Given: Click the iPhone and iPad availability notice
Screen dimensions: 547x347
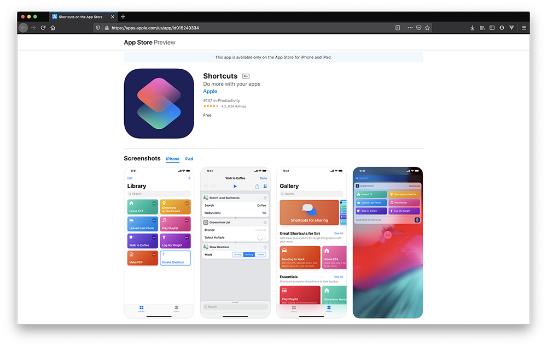Looking at the screenshot, I should 273,57.
